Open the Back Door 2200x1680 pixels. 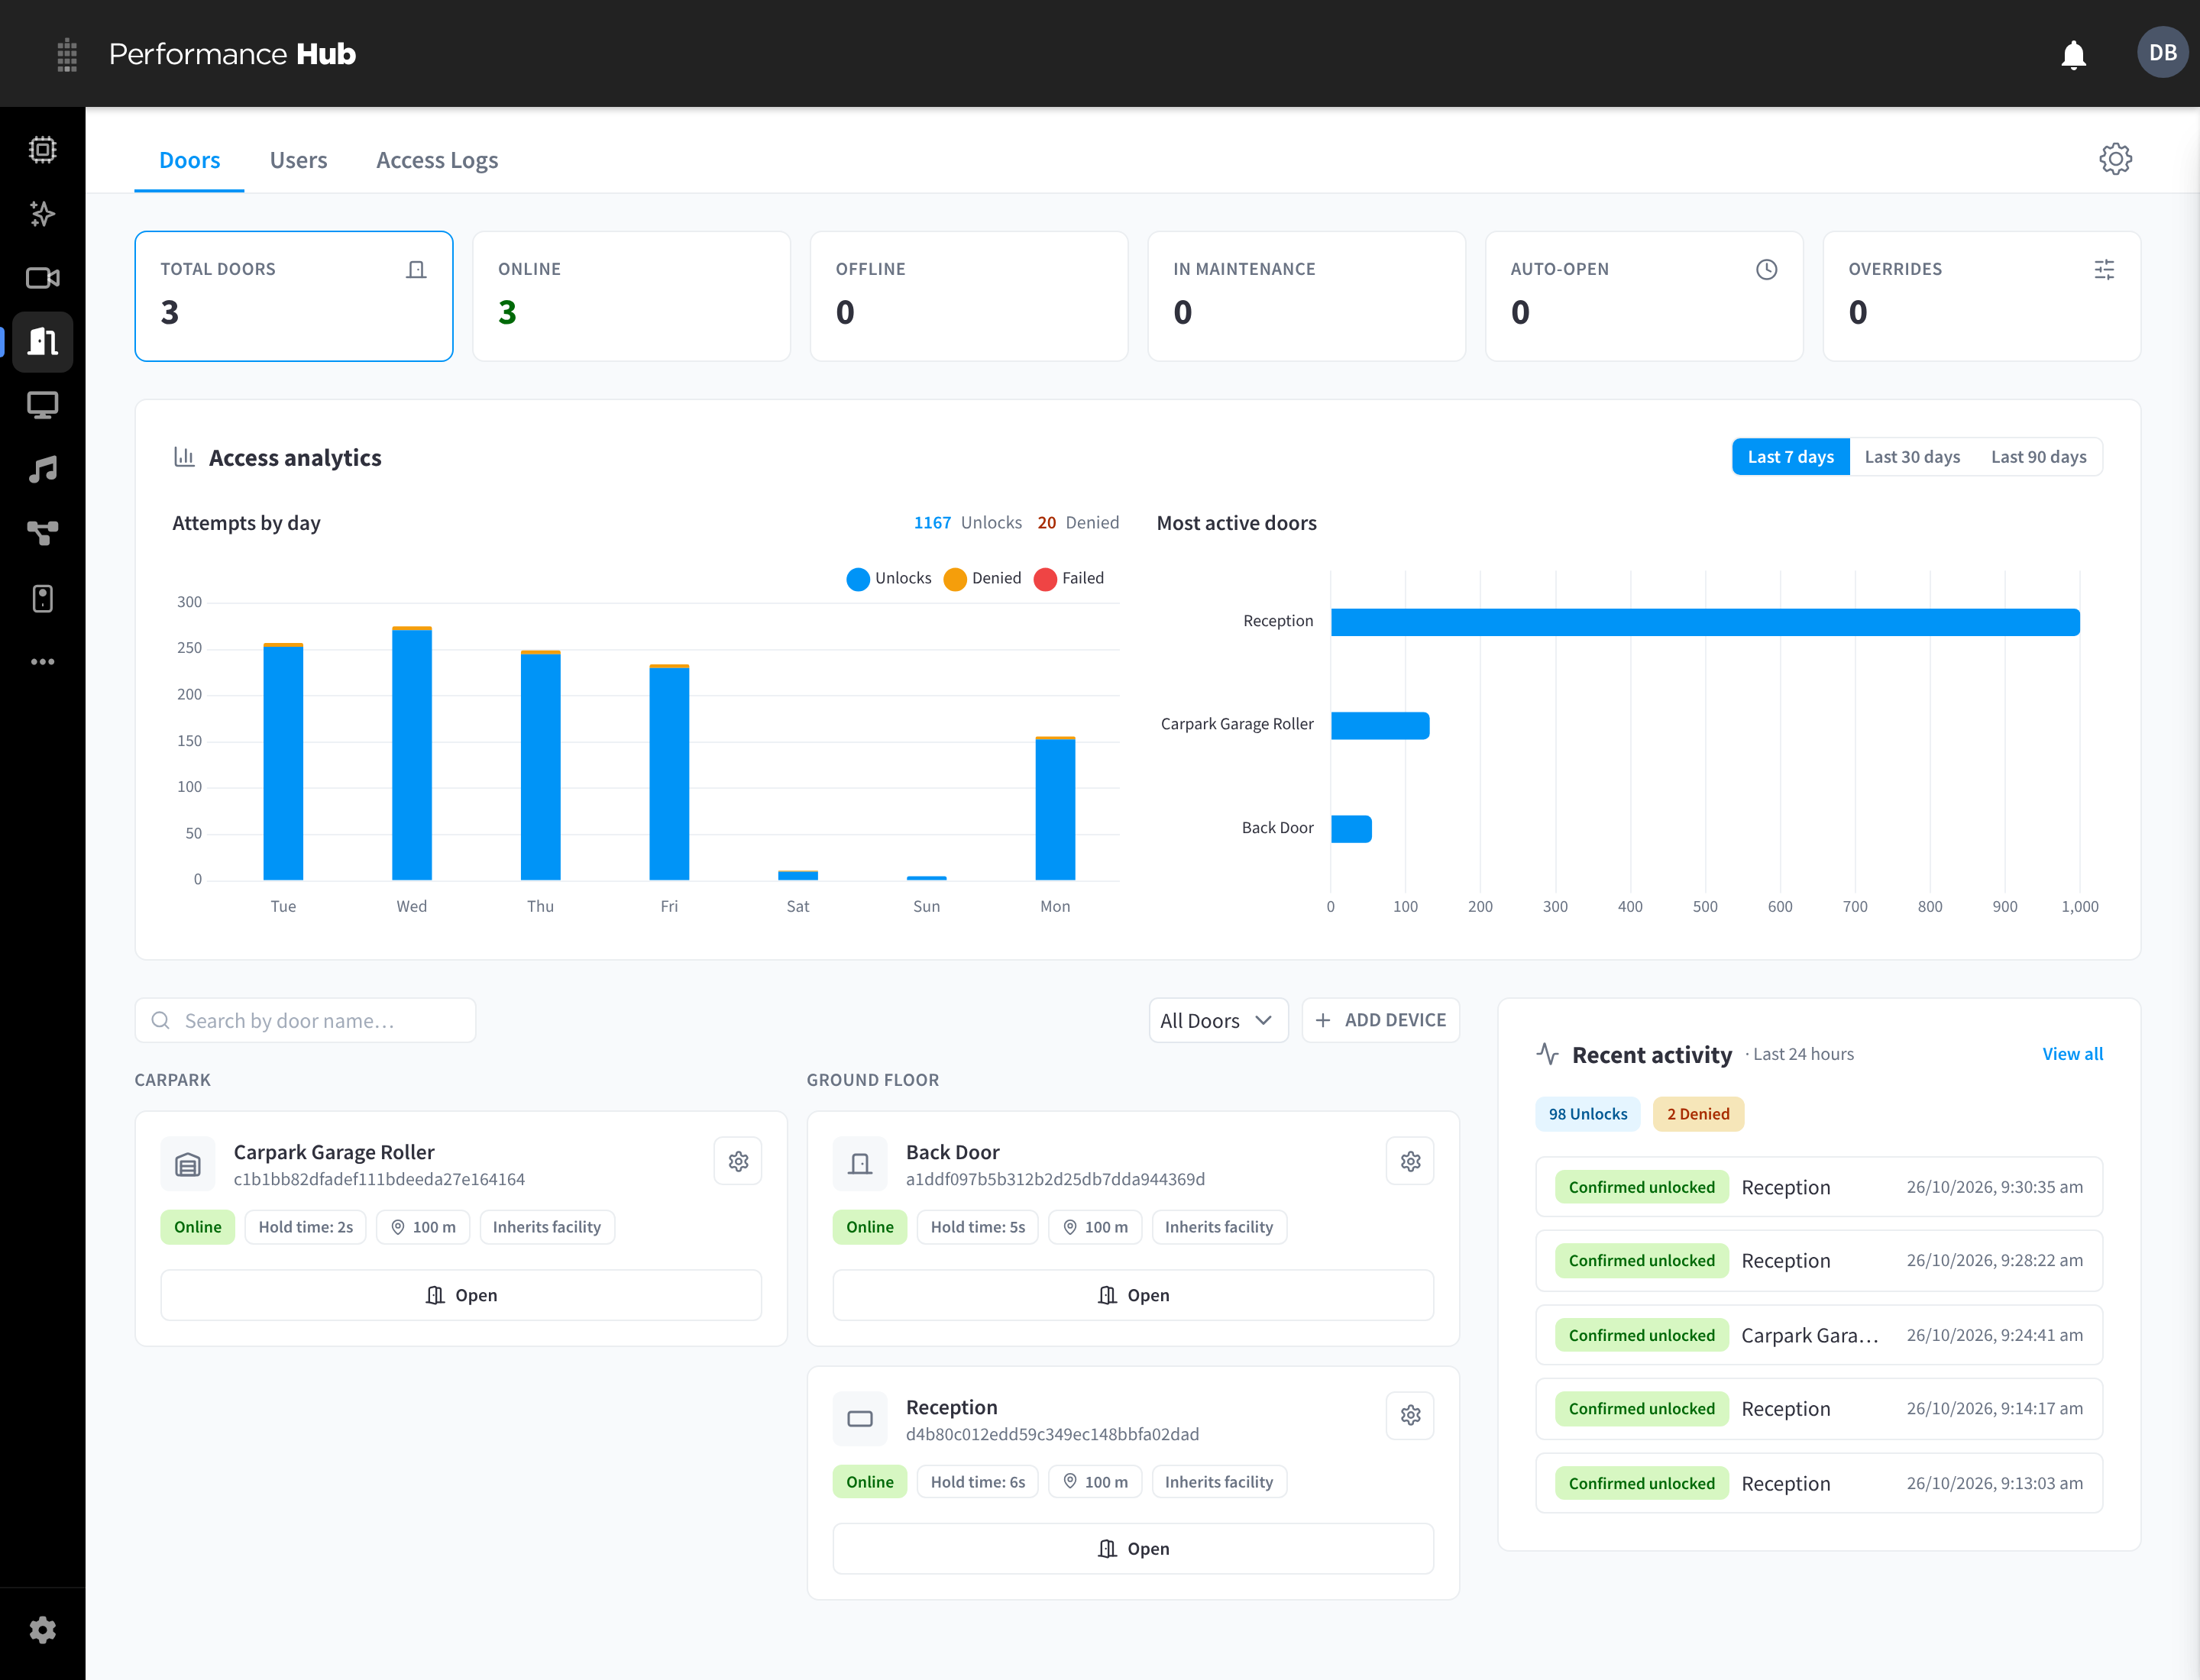pyautogui.click(x=1133, y=1295)
